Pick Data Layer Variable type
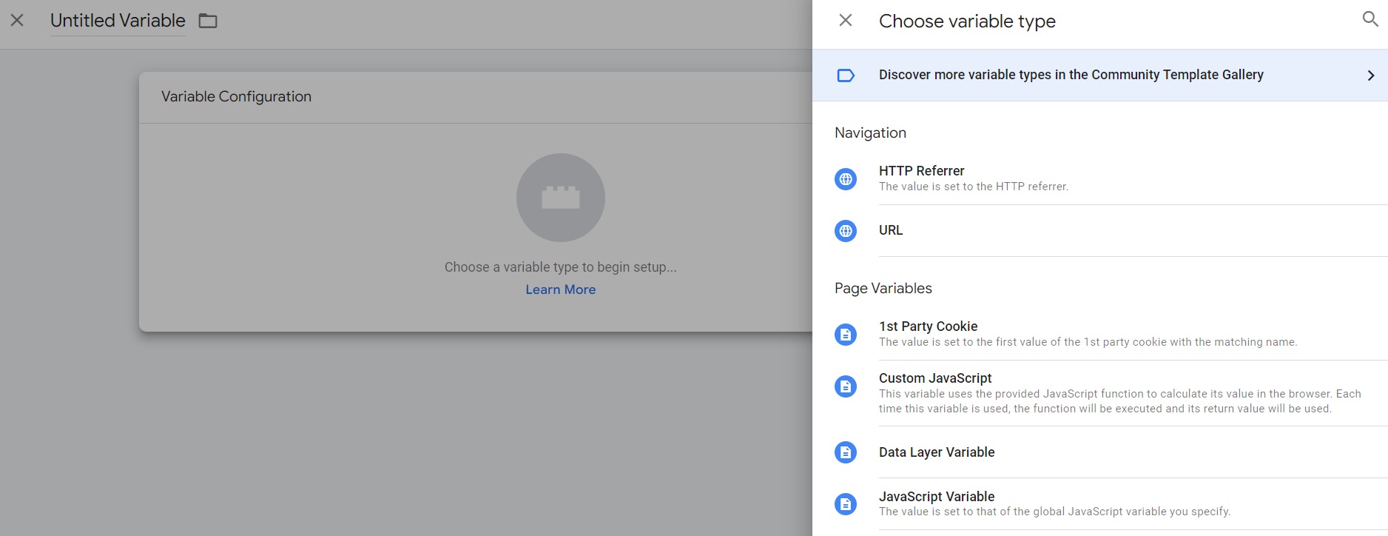Screen dimensions: 1388x536 (x=937, y=452)
